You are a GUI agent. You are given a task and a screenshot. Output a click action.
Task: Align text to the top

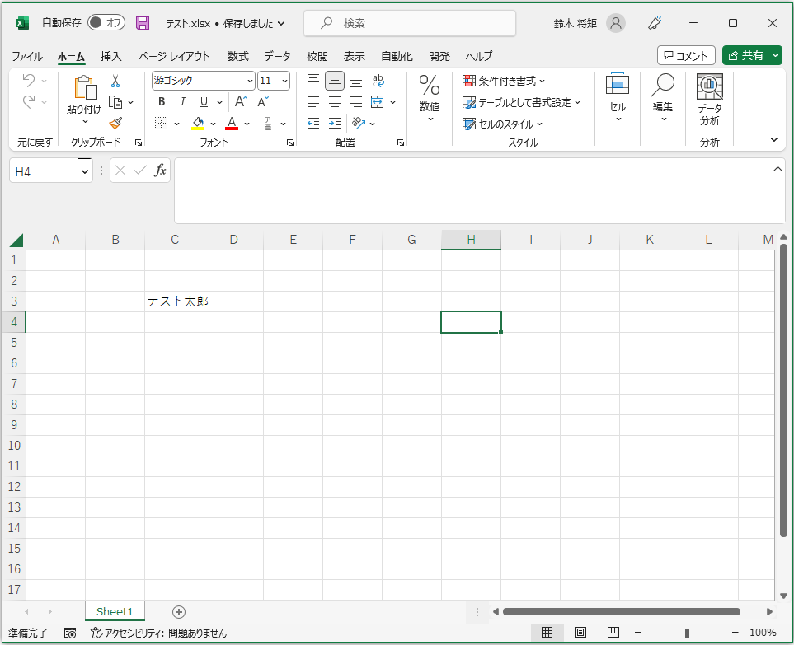[313, 81]
